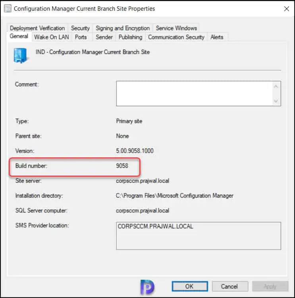This screenshot has height=298, width=295.
Task: Select the General tab
Action: (19, 36)
